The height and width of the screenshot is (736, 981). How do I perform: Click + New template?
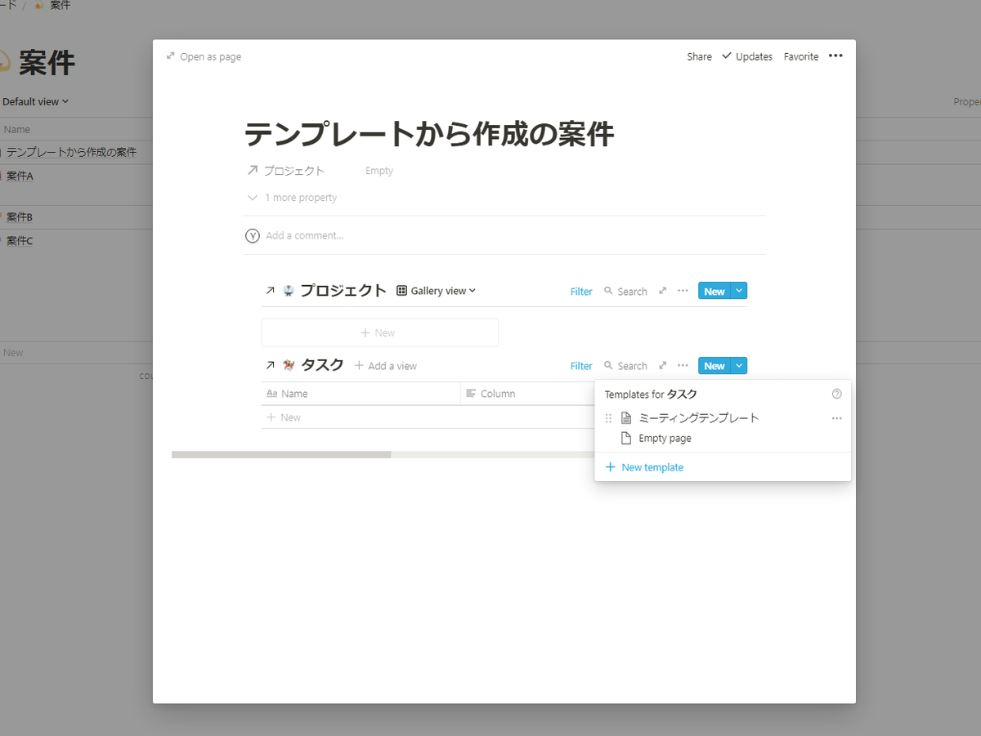click(x=644, y=467)
